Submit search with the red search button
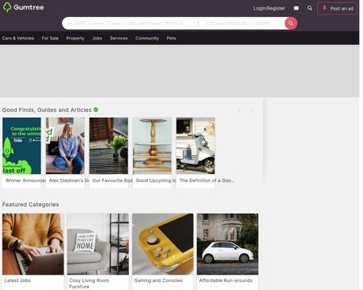Image resolution: width=363 pixels, height=290 pixels. click(290, 23)
